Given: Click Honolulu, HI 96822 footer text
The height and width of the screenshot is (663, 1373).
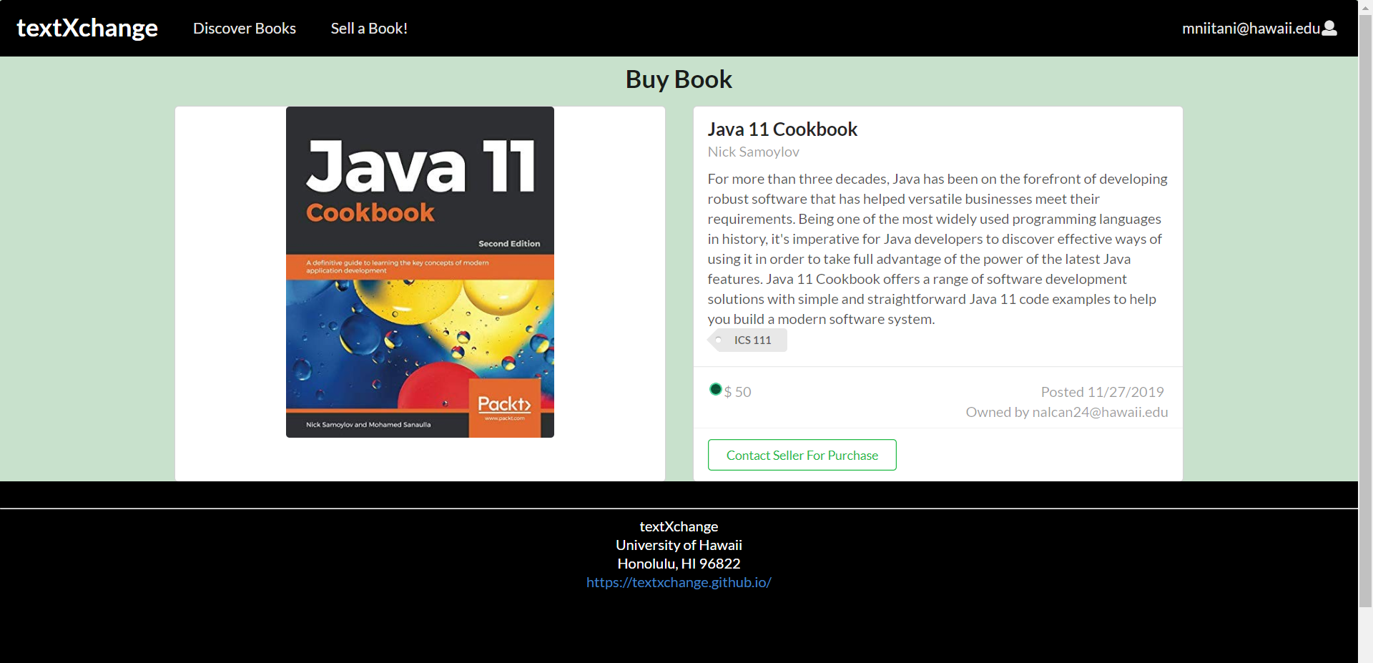Looking at the screenshot, I should (x=679, y=564).
